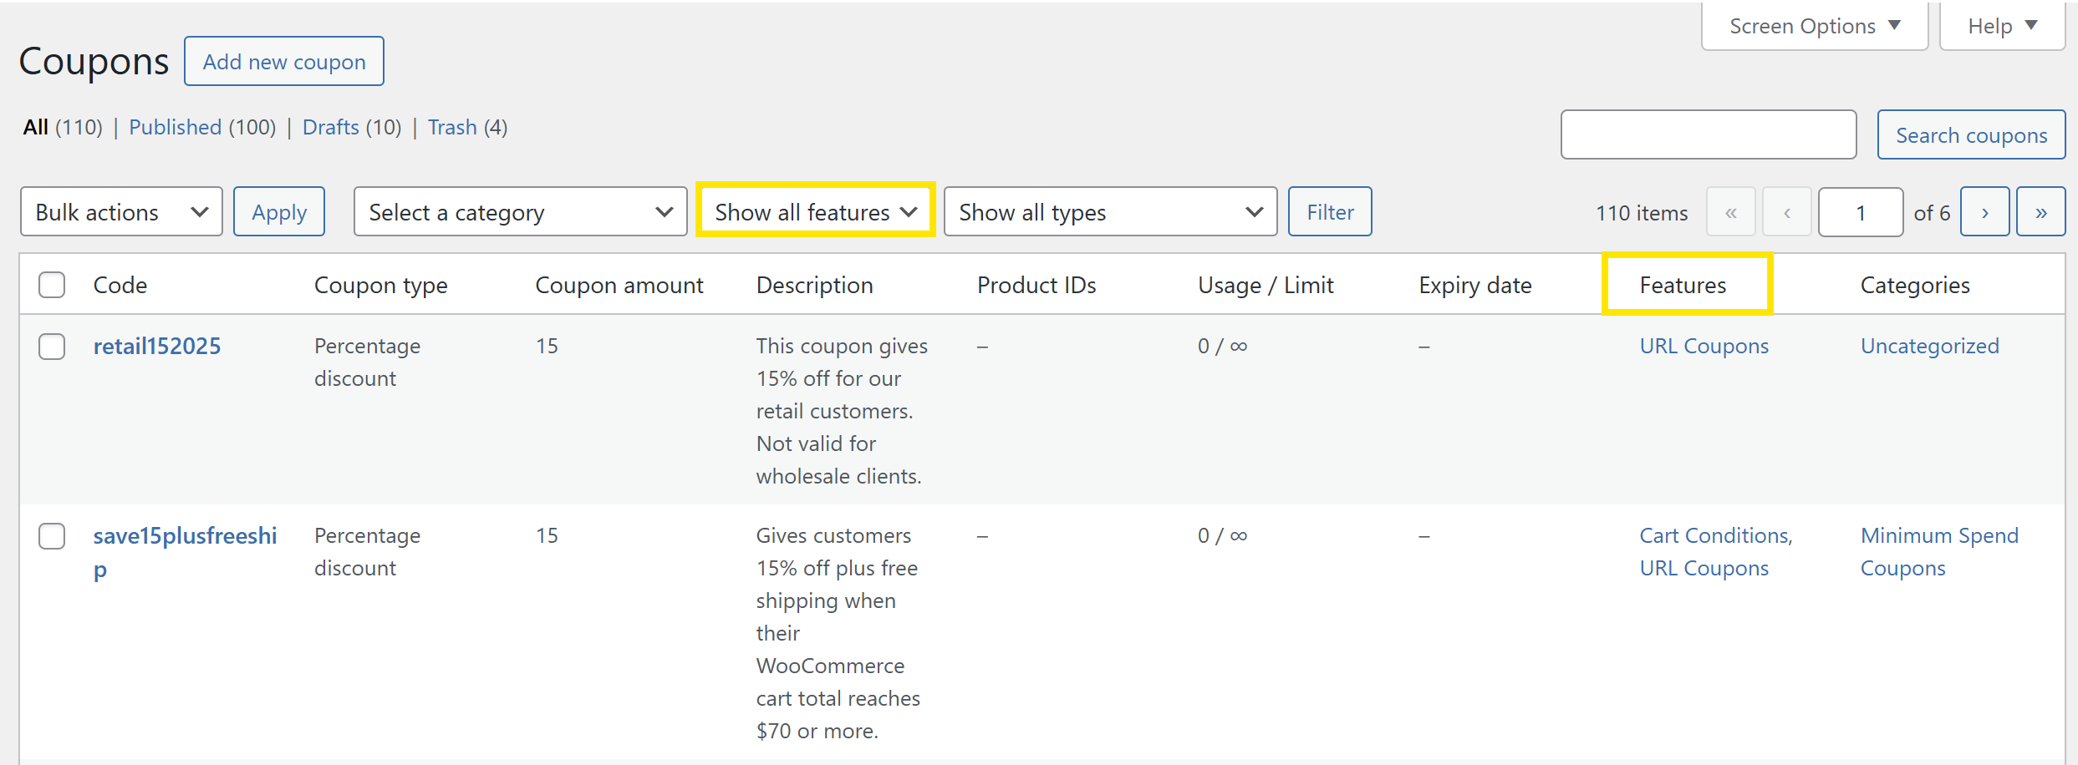Expand the Screen Options panel

tap(1814, 26)
